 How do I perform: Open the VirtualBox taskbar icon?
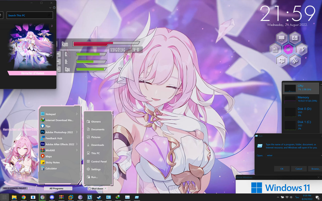[71, 197]
